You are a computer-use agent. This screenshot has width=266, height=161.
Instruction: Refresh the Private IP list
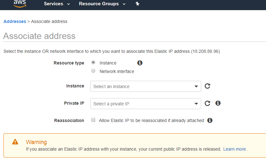(207, 103)
